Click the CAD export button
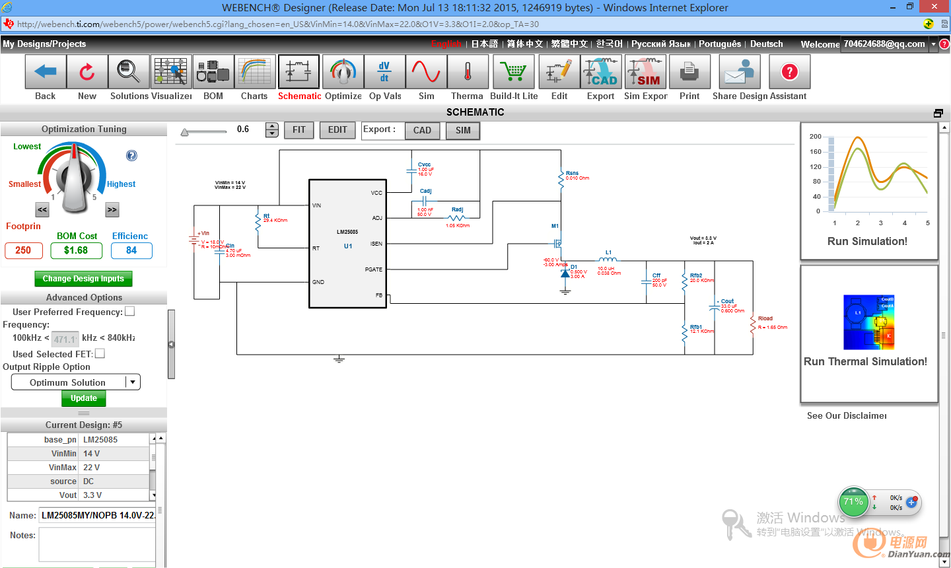 [423, 131]
